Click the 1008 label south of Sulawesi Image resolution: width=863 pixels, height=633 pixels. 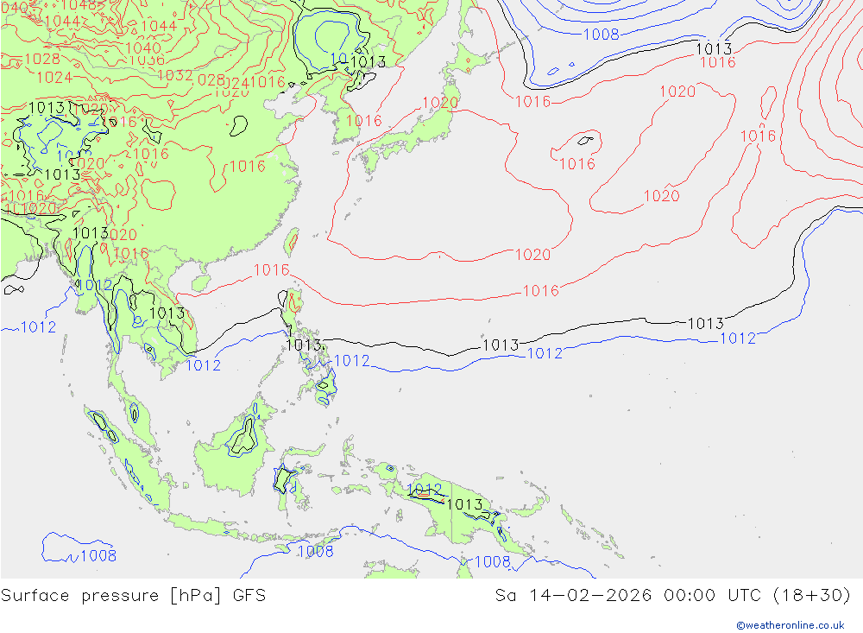click(x=315, y=552)
